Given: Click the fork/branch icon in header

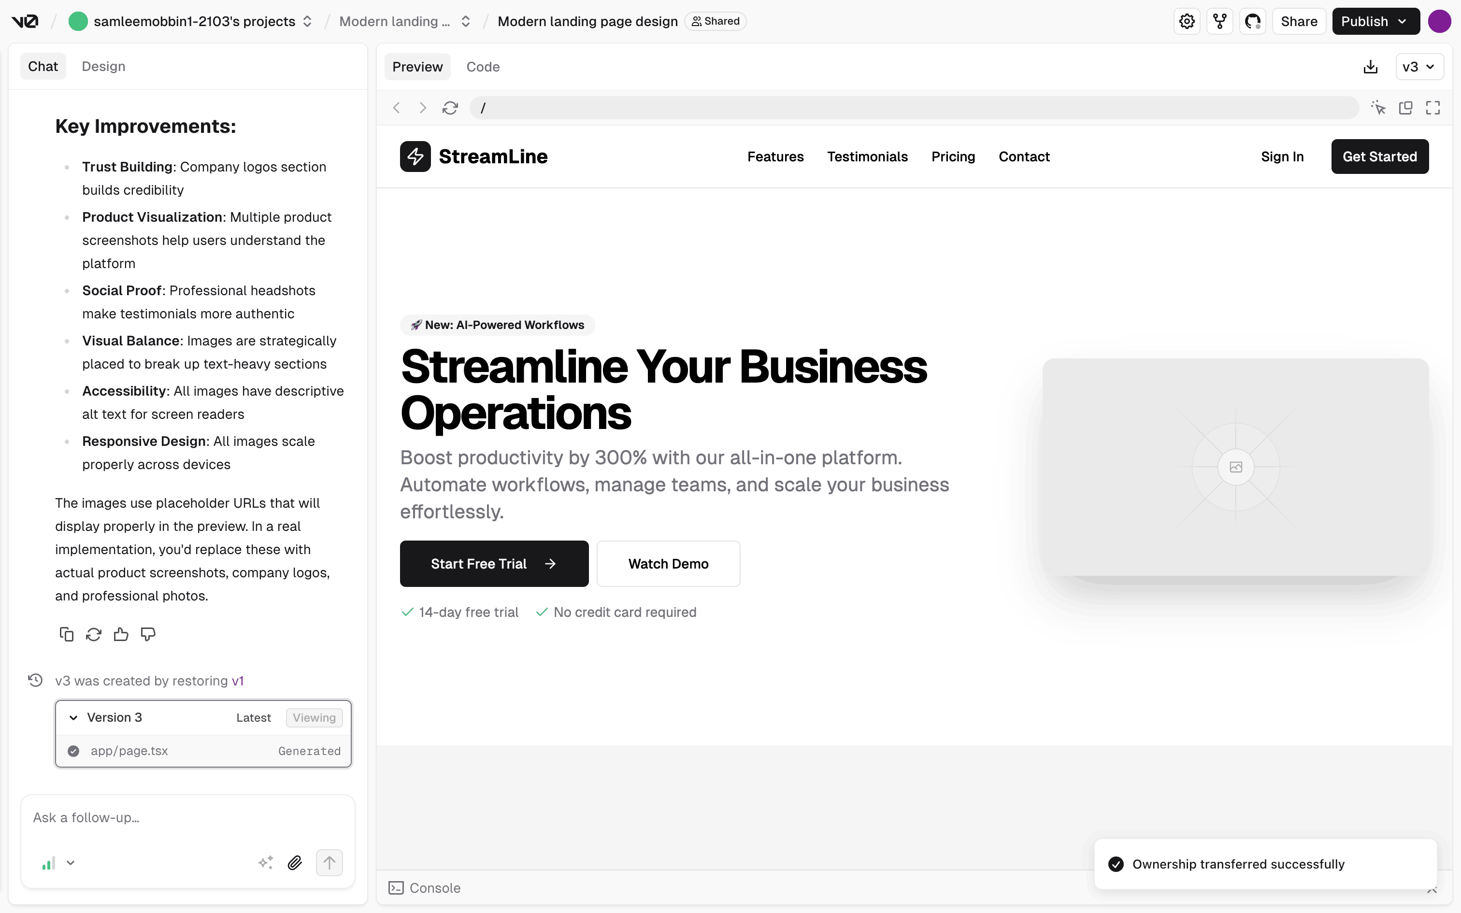Looking at the screenshot, I should click(1219, 22).
